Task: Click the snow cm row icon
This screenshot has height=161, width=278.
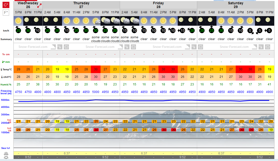Action: (x=4, y=54)
